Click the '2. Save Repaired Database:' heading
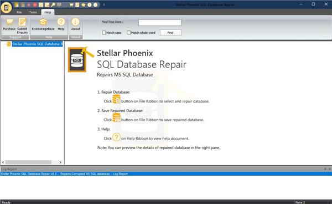Image resolution: width=332 pixels, height=204 pixels. [x=120, y=110]
